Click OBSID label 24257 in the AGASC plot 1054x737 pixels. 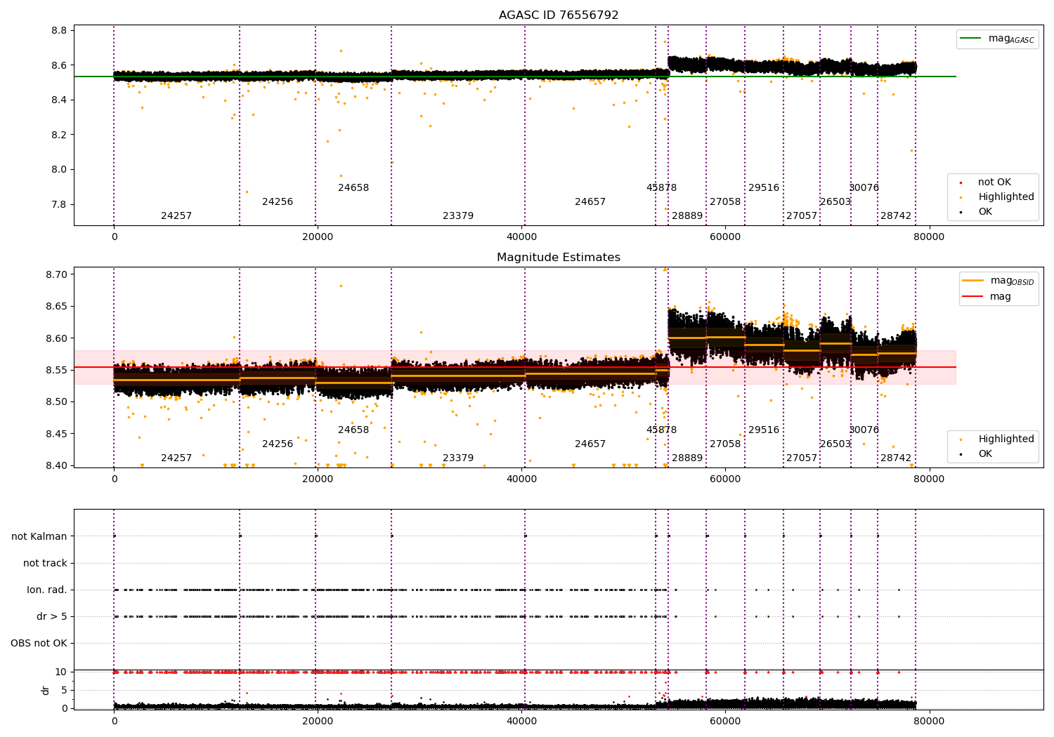click(176, 216)
